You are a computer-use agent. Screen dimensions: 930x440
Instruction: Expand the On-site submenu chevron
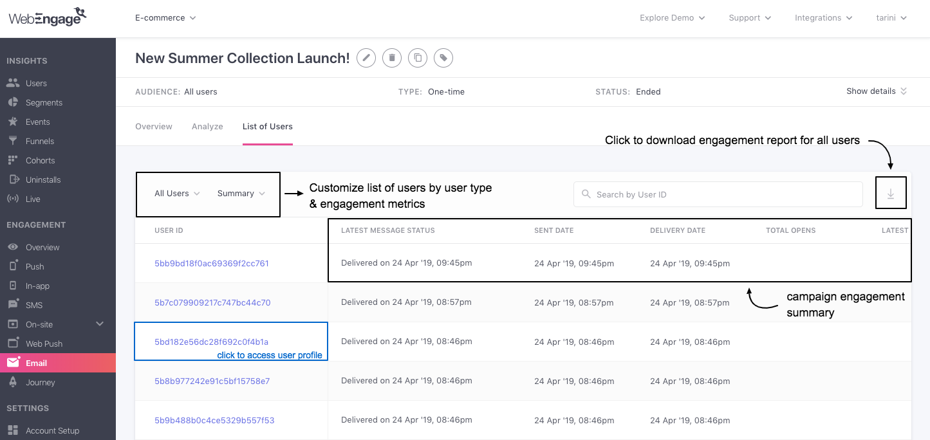coord(100,324)
